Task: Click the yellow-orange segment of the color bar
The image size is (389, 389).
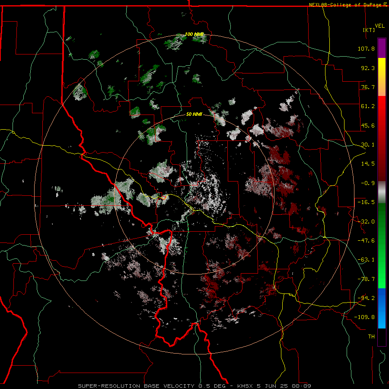Action: pyautogui.click(x=382, y=77)
